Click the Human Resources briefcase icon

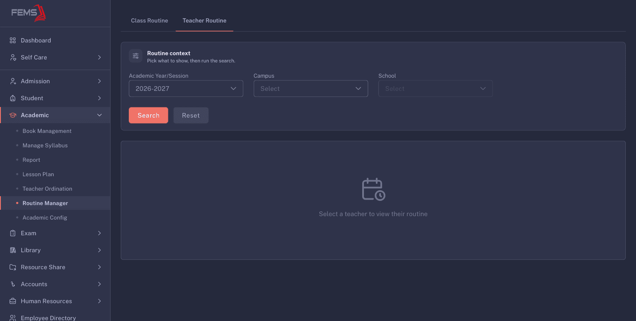(x=13, y=301)
